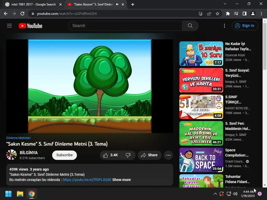Open Chrome three-dot menu
The width and height of the screenshot is (267, 200).
click(x=261, y=14)
